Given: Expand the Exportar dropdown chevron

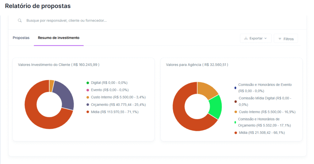Looking at the screenshot, I should coord(266,39).
